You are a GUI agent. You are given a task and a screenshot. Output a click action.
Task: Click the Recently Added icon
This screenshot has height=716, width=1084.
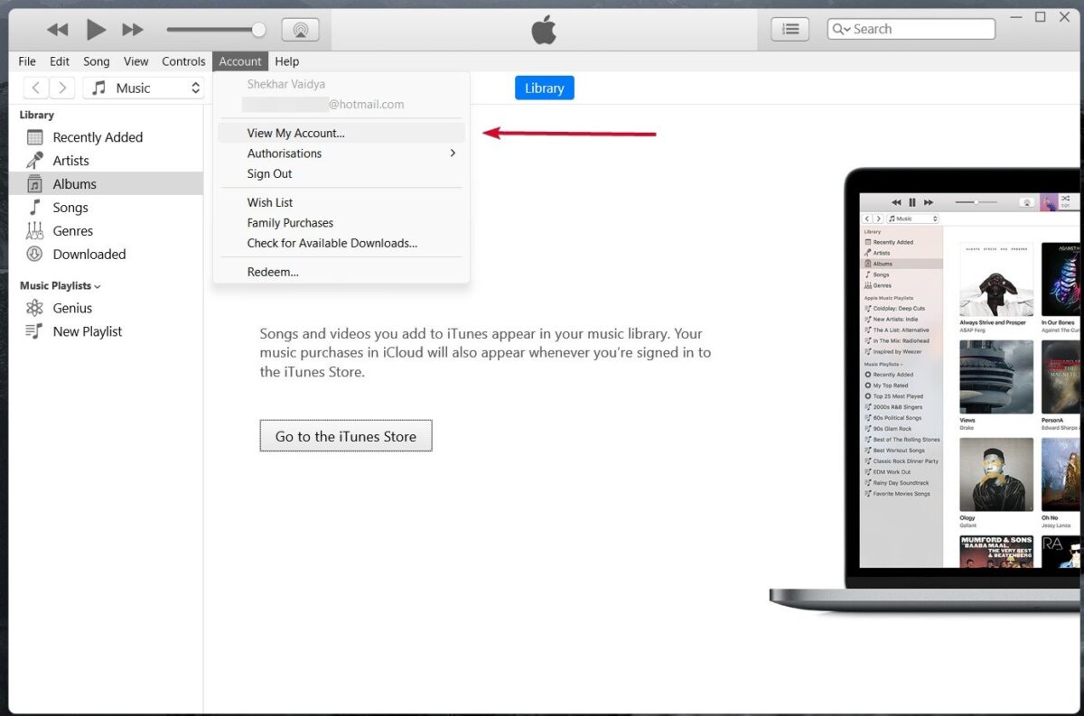pyautogui.click(x=34, y=136)
